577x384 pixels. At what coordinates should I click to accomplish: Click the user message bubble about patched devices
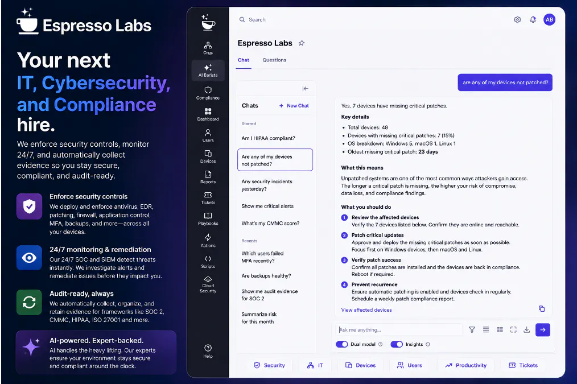pyautogui.click(x=505, y=82)
